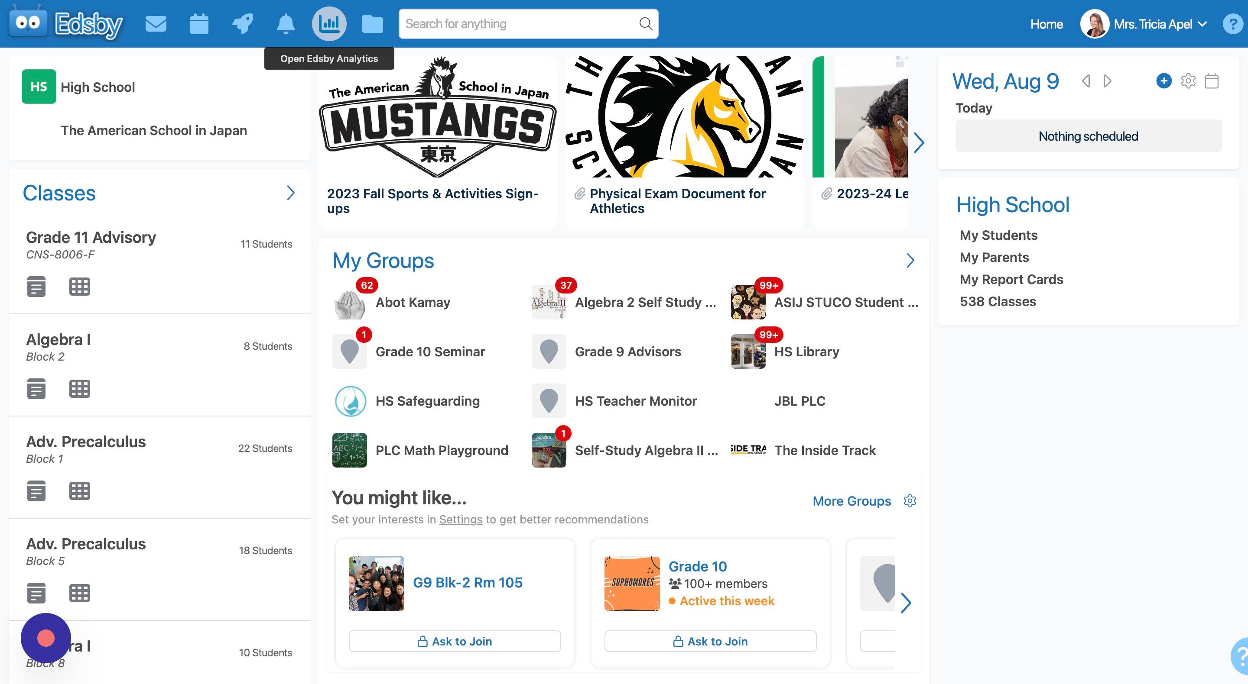Click Adv. Precalculus Block 1 feed icon
The height and width of the screenshot is (684, 1248).
pos(36,490)
